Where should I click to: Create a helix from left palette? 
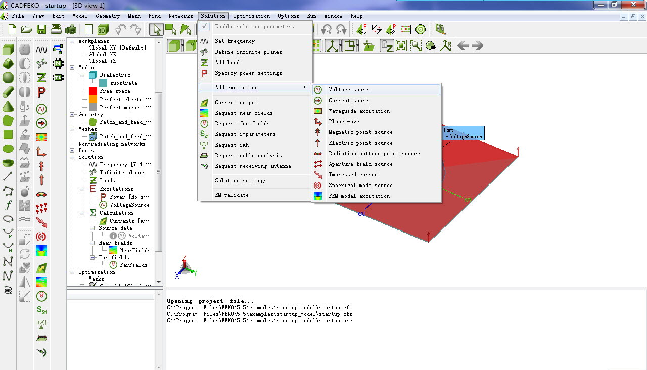coord(8,290)
